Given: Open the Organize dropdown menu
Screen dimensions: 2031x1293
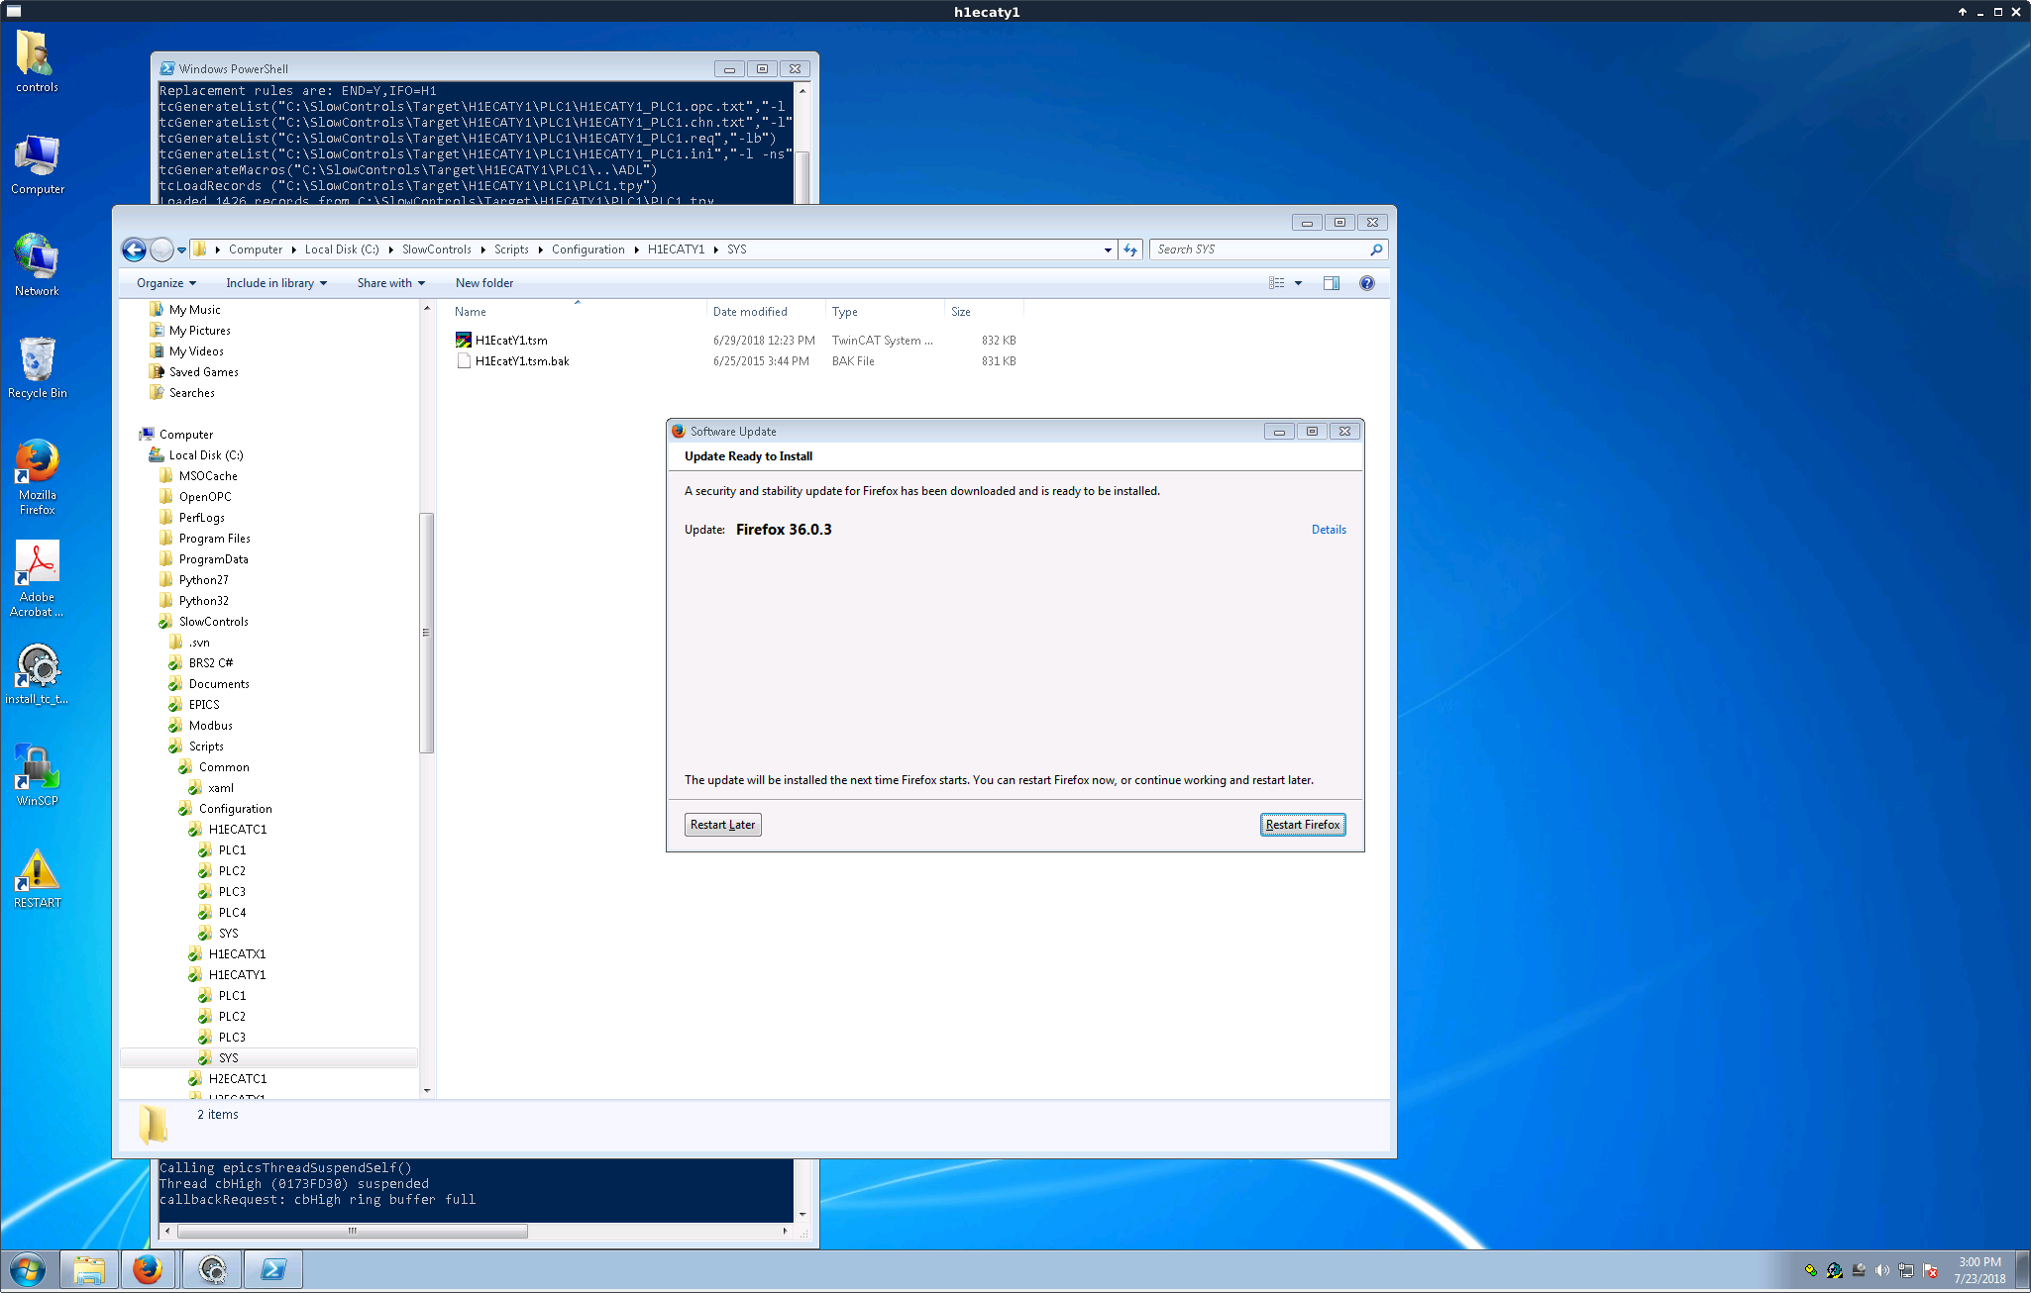Looking at the screenshot, I should pyautogui.click(x=166, y=283).
